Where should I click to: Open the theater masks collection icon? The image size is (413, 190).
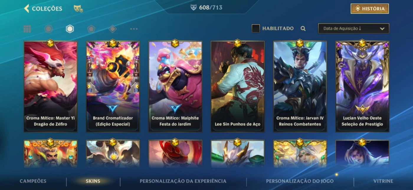click(78, 9)
